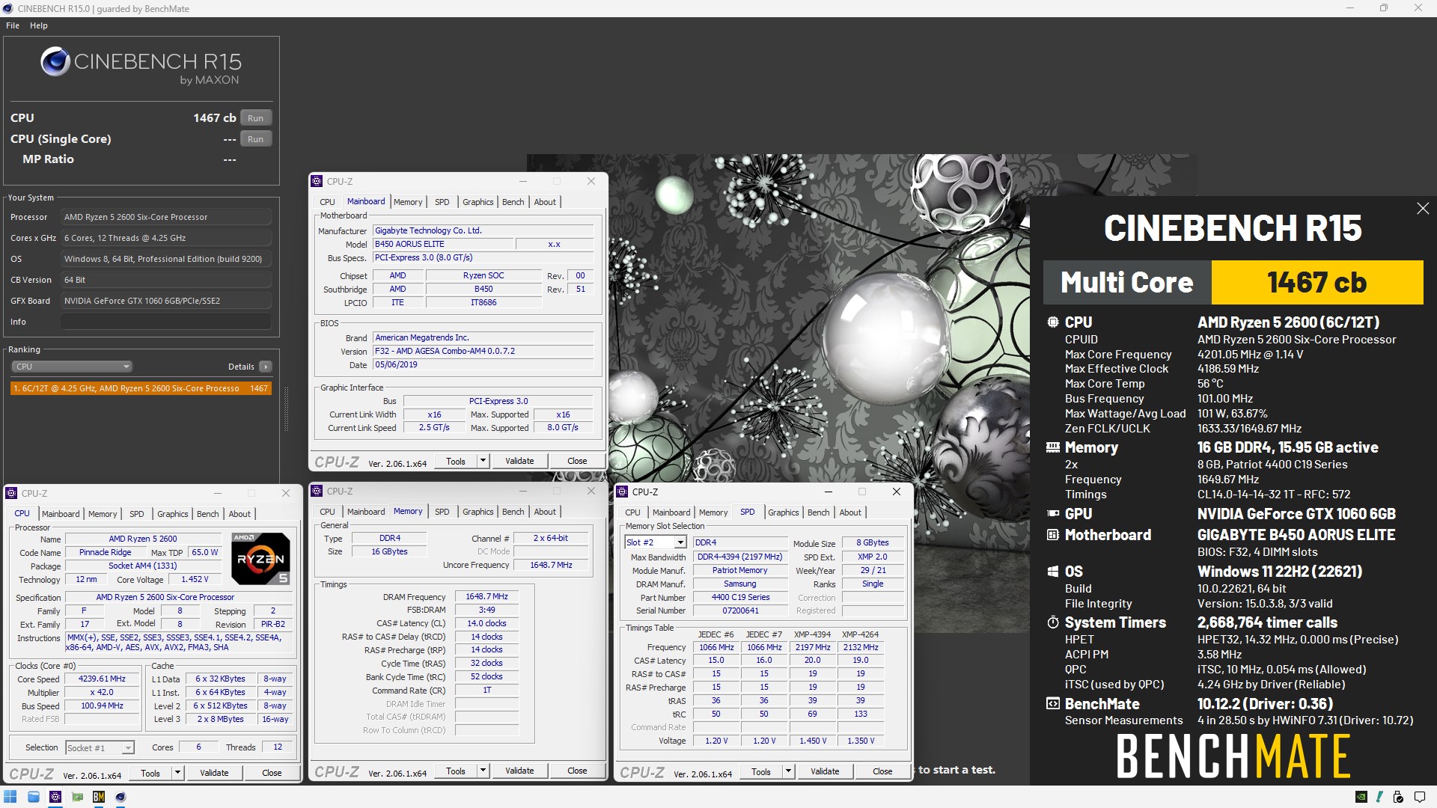
Task: Click Close button in CPU tab CPU-Z window
Action: click(272, 773)
